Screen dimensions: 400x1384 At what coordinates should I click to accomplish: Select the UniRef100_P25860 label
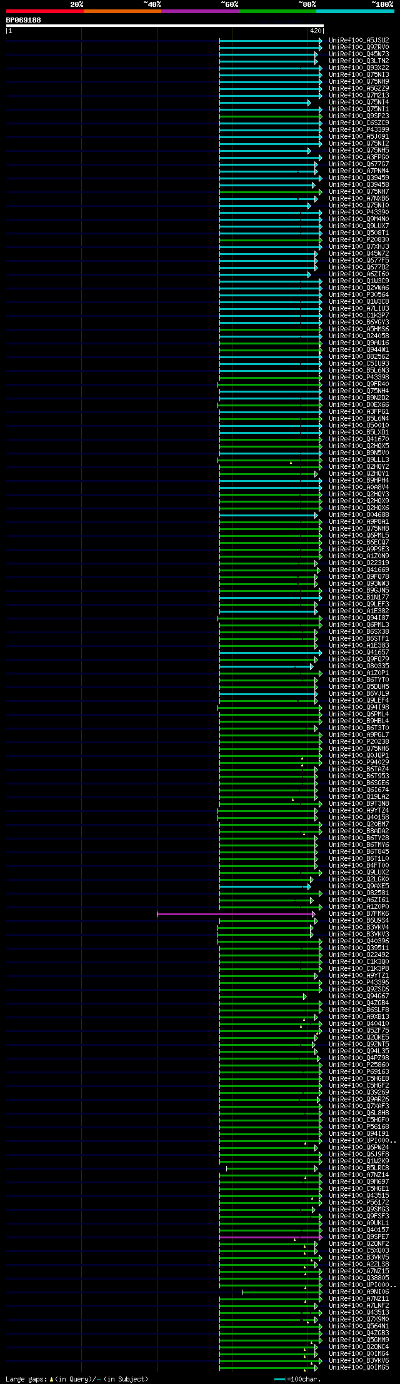click(x=359, y=1065)
